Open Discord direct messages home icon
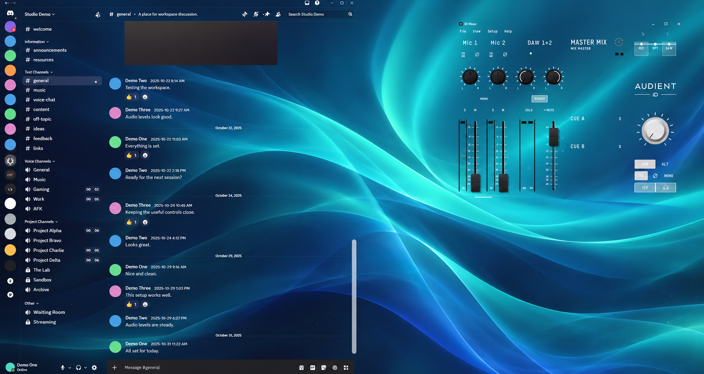This screenshot has width=704, height=374. tap(10, 13)
